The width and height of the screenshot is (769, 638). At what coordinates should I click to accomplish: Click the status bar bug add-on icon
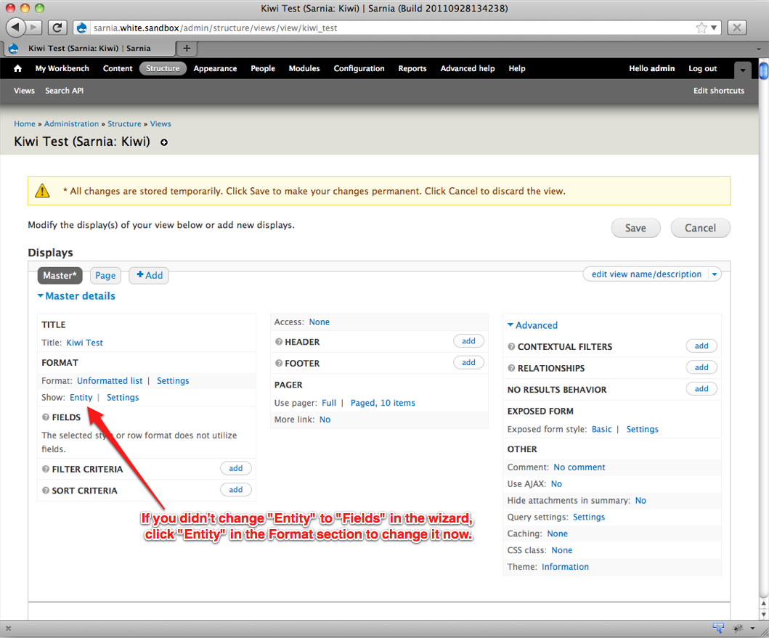(738, 628)
